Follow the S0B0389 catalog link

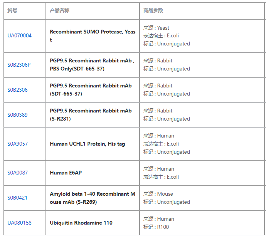[17, 115]
